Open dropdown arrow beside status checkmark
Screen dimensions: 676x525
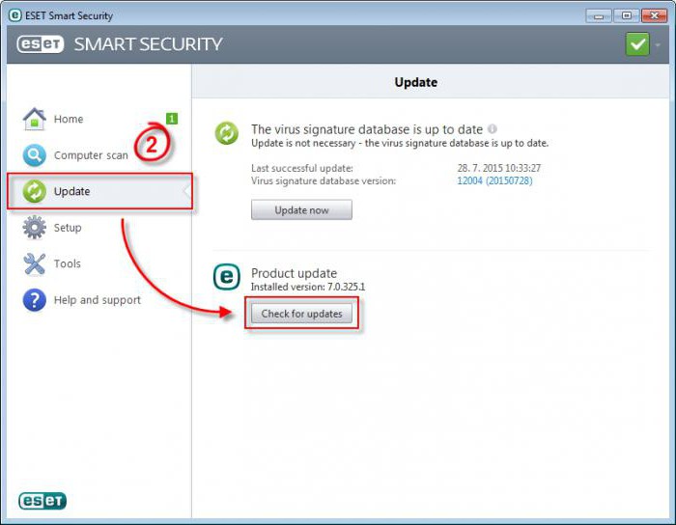(x=658, y=44)
